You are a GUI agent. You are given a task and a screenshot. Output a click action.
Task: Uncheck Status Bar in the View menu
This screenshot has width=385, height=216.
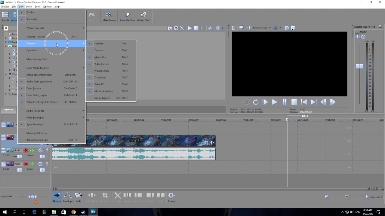click(51, 19)
